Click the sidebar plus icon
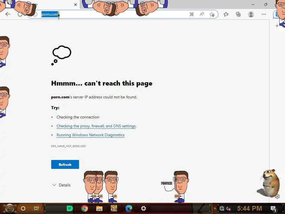This screenshot has height=214, width=285. click(x=277, y=26)
